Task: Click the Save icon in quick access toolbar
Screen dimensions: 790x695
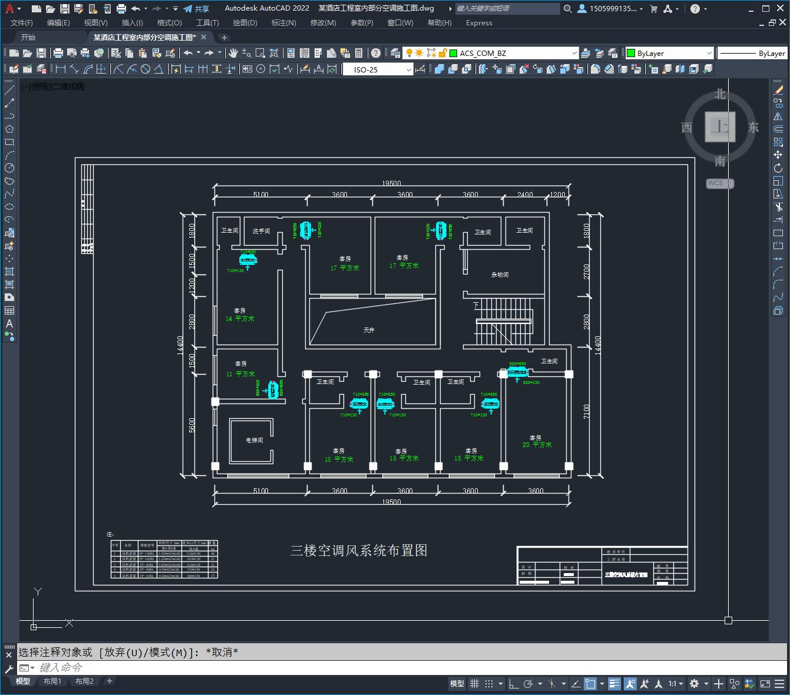Action: (65, 9)
